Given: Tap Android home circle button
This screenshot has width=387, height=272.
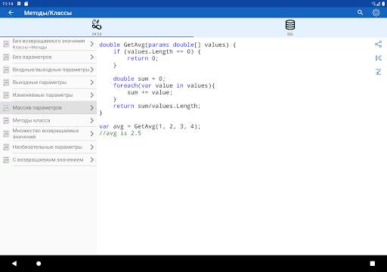Looking at the screenshot, I should point(39,264).
